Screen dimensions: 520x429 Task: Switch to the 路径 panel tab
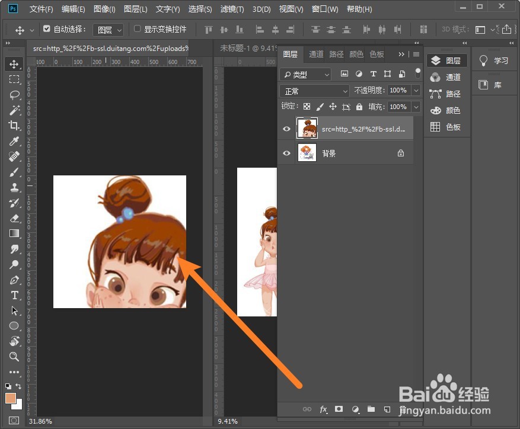tap(336, 54)
